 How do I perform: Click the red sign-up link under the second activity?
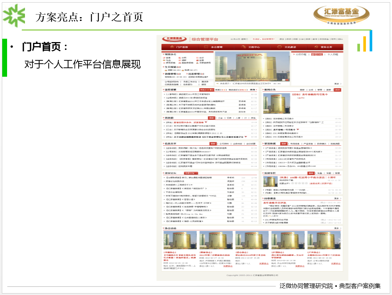[228, 266]
